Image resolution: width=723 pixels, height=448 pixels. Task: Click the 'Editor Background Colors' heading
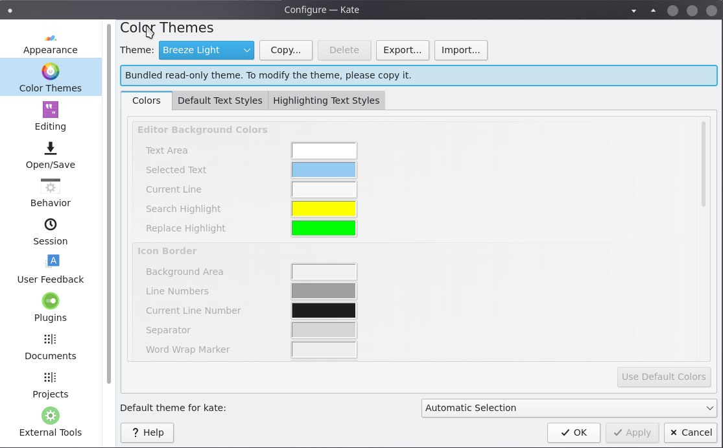pyautogui.click(x=202, y=130)
